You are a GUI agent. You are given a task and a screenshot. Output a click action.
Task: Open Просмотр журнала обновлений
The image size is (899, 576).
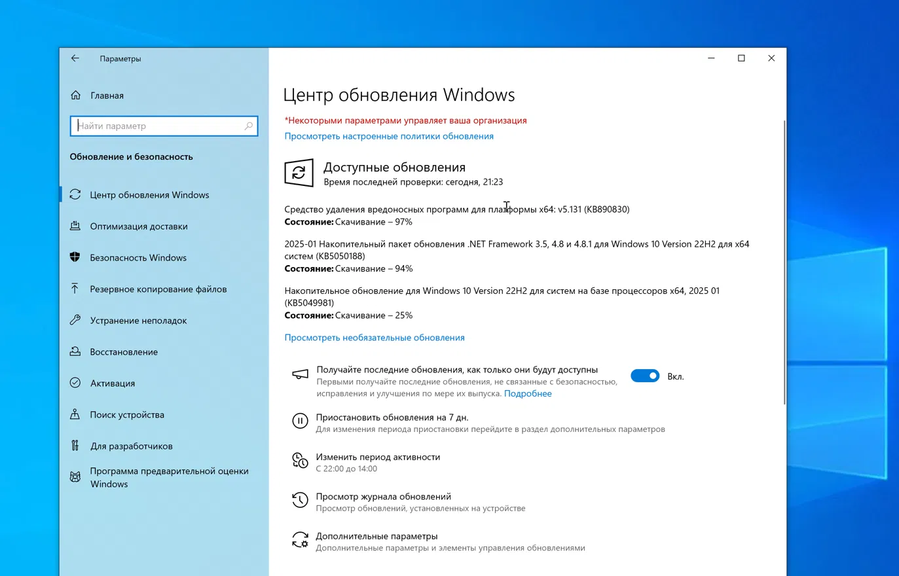[383, 497]
